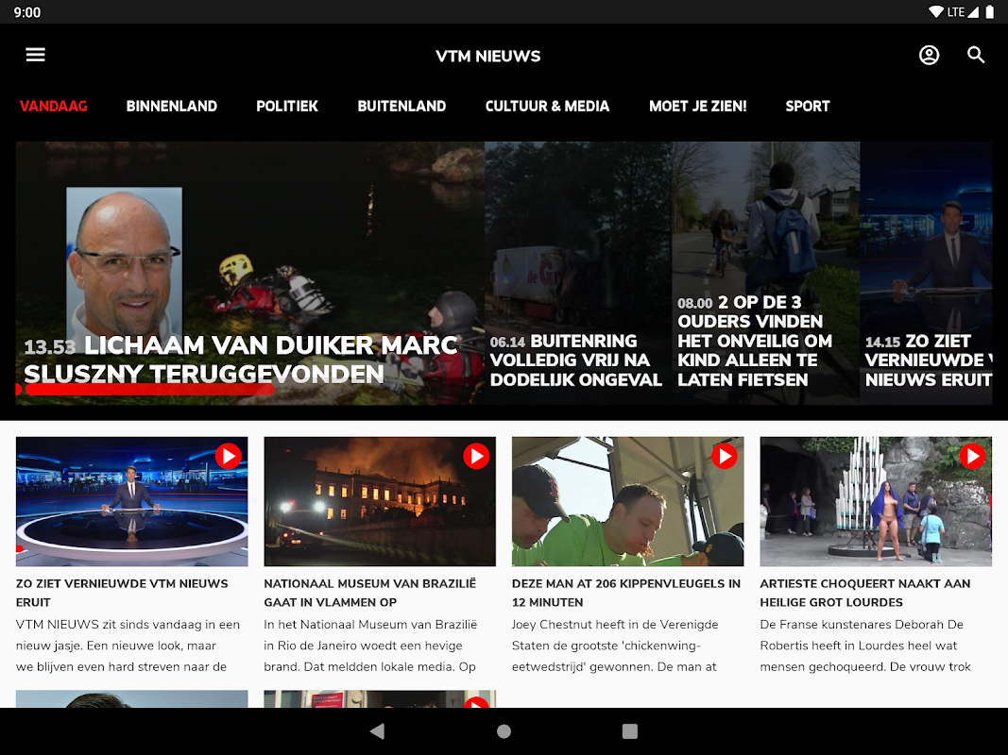Click the Wi-Fi status icon
This screenshot has height=755, width=1008.
tap(936, 11)
